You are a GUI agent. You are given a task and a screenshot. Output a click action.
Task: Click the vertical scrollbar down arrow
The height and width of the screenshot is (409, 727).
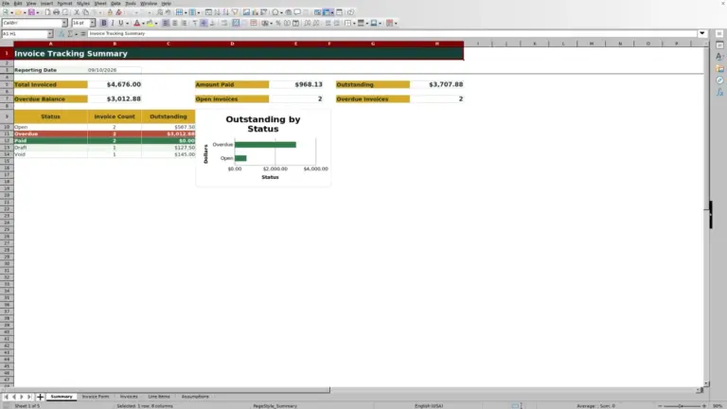tap(706, 384)
